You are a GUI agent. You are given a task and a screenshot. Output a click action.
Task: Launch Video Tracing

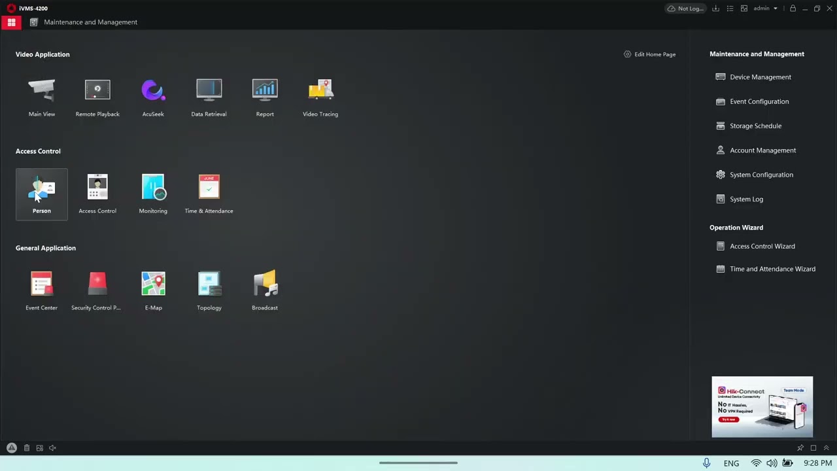320,97
